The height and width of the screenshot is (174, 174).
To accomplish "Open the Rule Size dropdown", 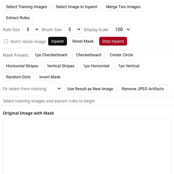I will (31, 30).
